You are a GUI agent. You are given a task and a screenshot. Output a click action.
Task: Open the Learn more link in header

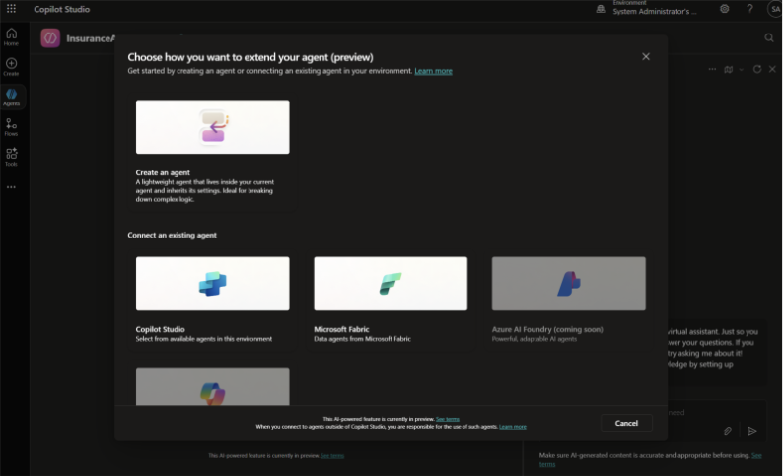(x=433, y=71)
